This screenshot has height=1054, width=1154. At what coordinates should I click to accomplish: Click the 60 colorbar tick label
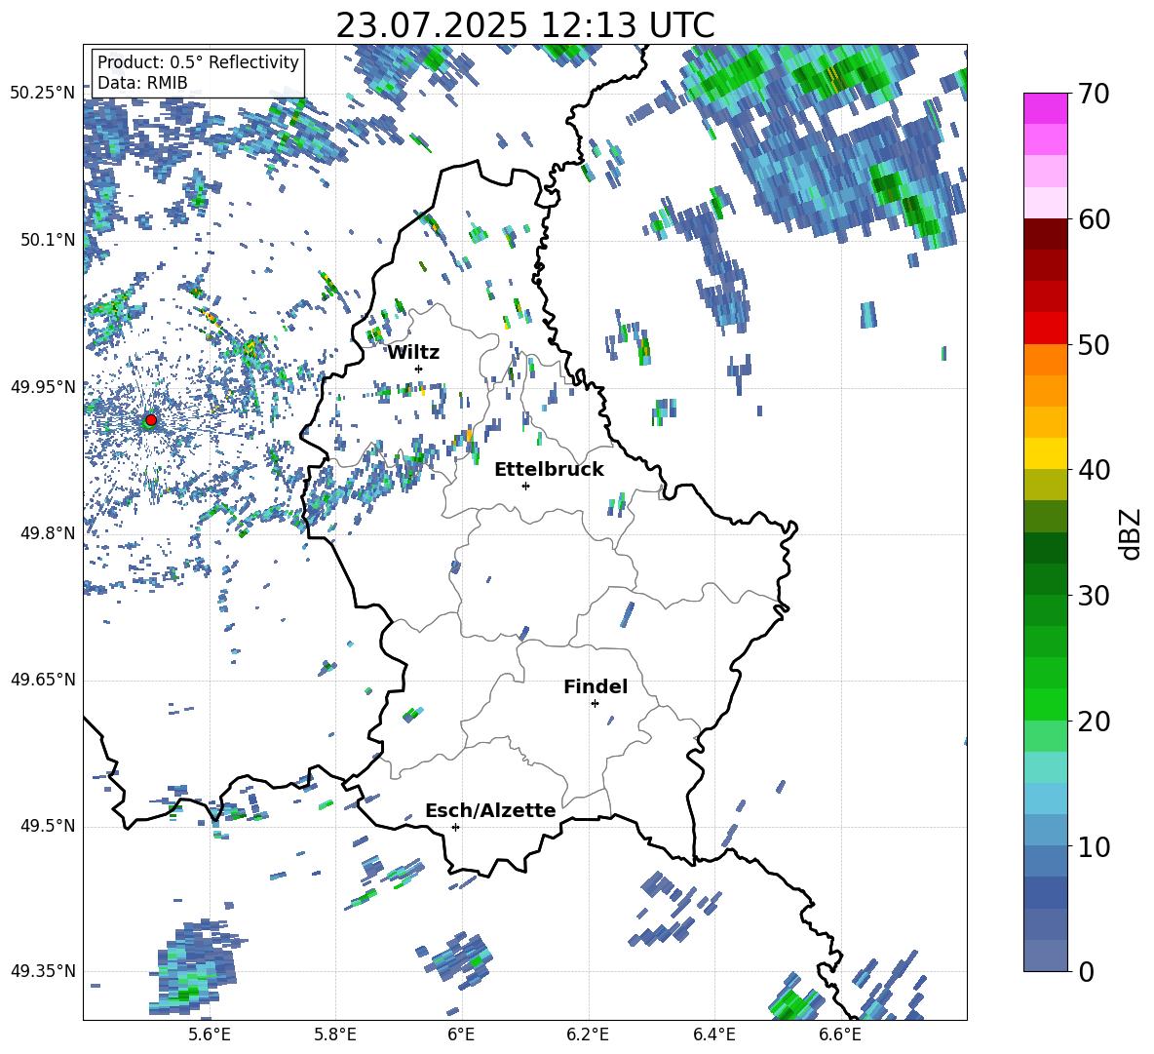pos(1094,219)
